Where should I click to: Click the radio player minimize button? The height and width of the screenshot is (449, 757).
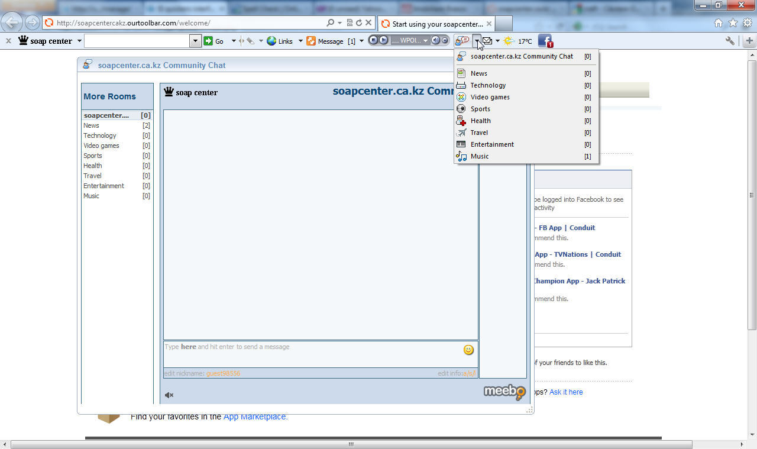click(445, 40)
